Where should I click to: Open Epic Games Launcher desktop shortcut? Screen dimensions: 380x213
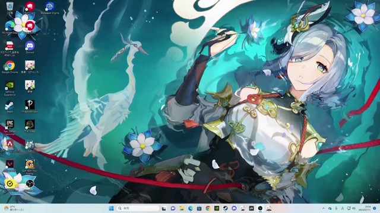click(x=9, y=128)
